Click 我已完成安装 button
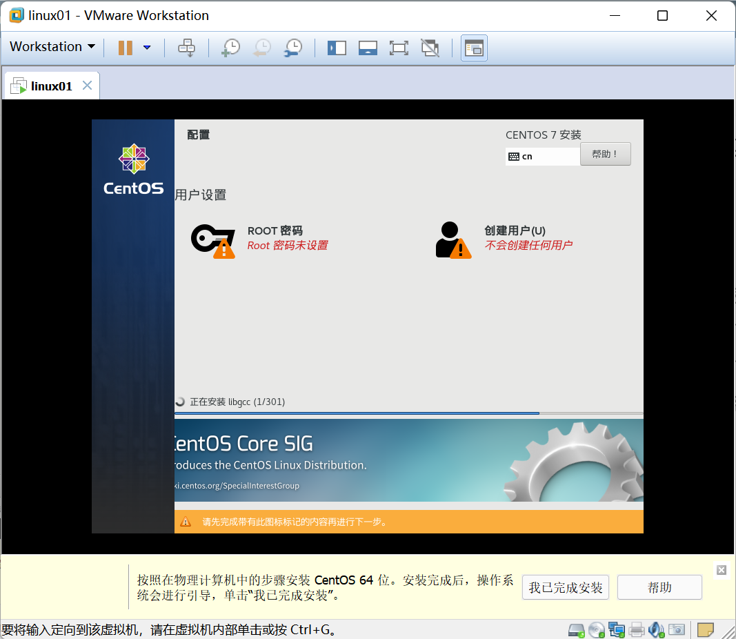This screenshot has width=736, height=639. pos(565,587)
